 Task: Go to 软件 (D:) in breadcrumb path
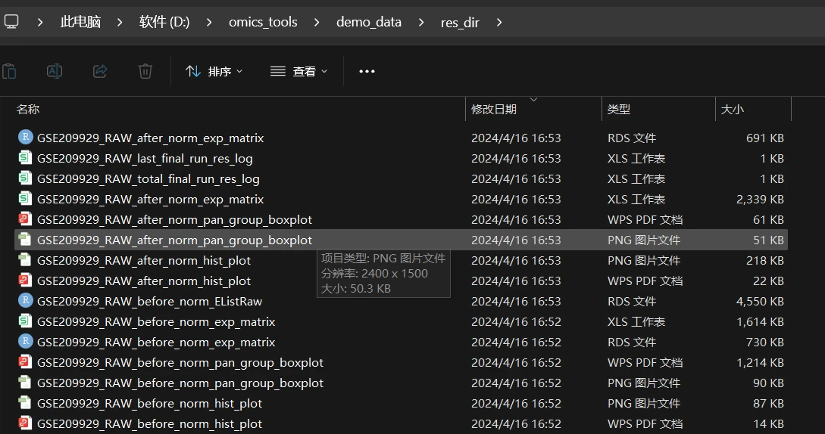point(164,22)
